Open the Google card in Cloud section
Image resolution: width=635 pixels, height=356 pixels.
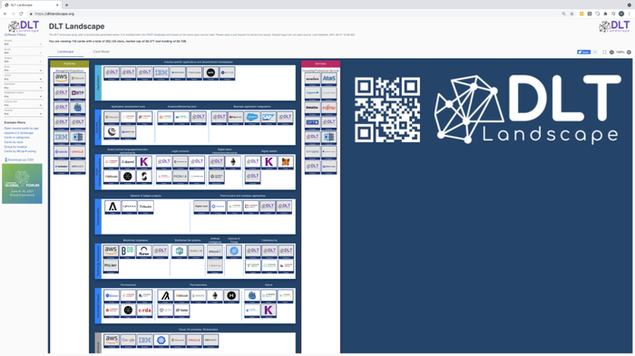[x=128, y=341]
